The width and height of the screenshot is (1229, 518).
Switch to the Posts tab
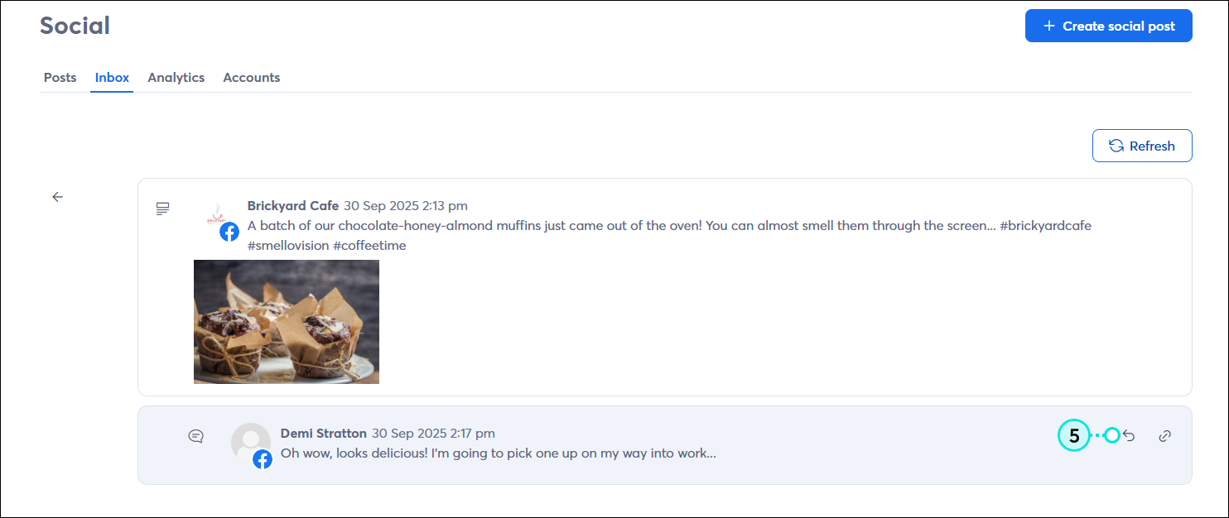(x=60, y=78)
